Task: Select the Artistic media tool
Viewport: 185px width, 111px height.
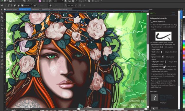Action: pos(2,28)
